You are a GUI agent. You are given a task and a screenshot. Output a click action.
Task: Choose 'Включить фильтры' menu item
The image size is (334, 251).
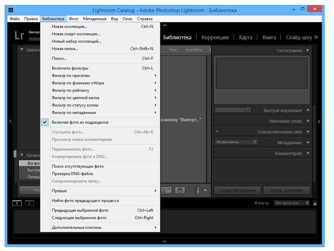tap(100, 68)
